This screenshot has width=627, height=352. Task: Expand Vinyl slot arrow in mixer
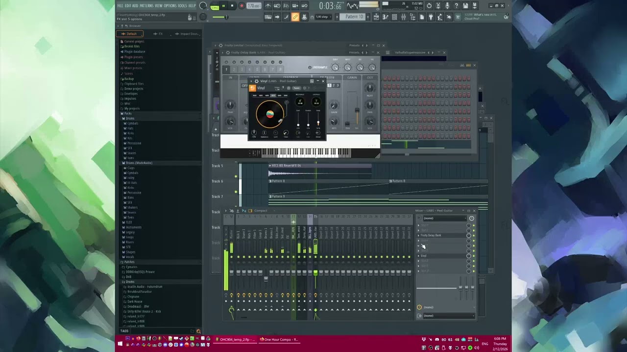(418, 256)
